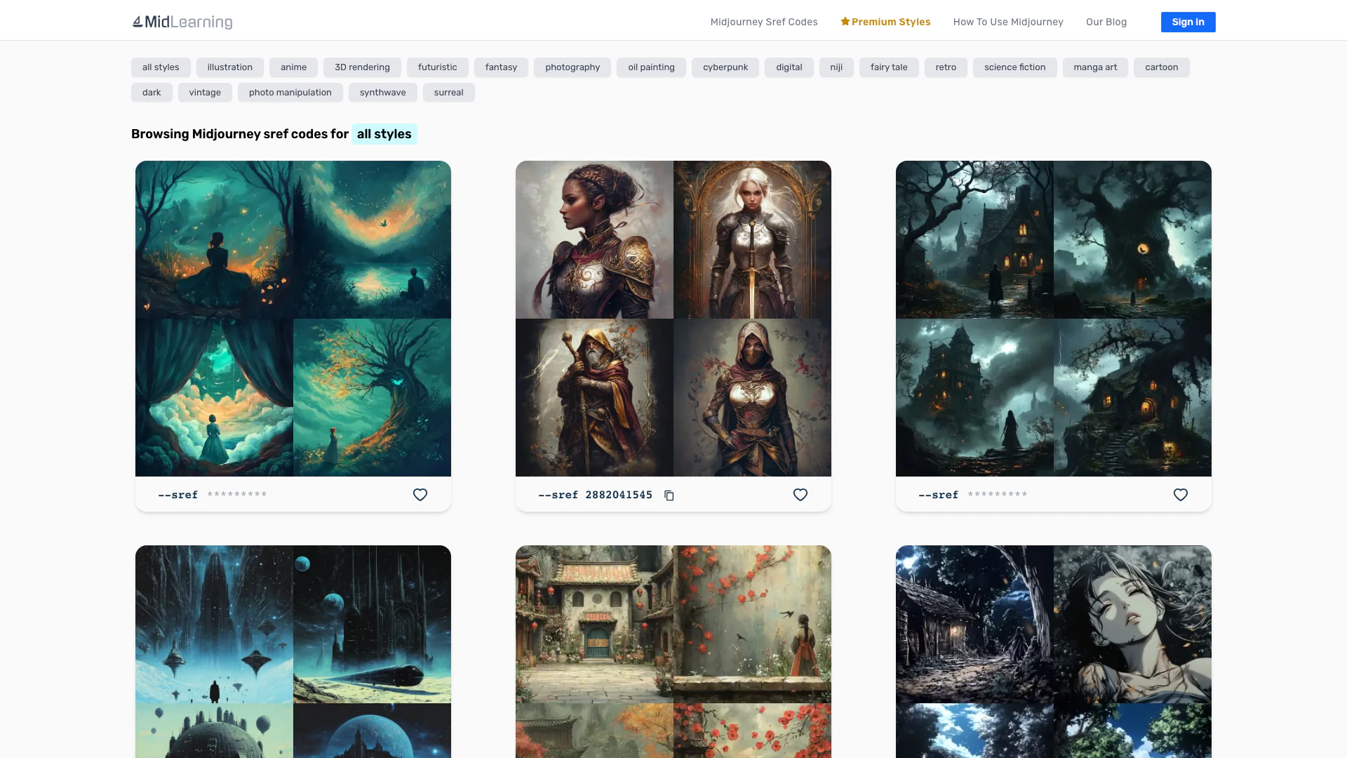Select the anime style filter

tap(293, 67)
